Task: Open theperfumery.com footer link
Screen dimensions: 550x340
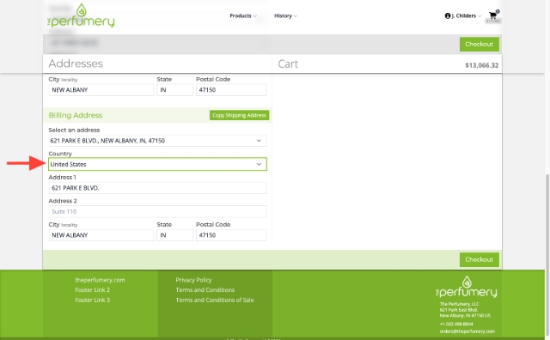Action: tap(100, 280)
